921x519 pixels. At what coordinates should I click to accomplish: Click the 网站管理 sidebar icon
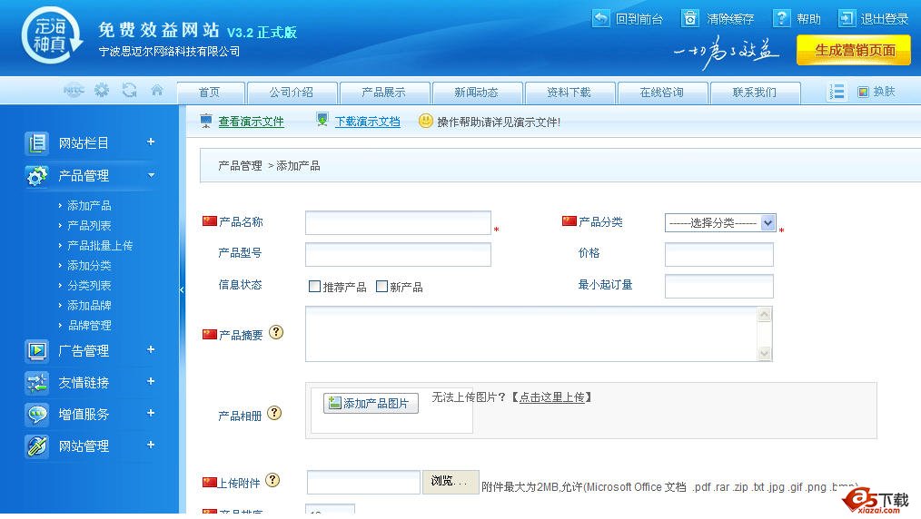(x=36, y=446)
